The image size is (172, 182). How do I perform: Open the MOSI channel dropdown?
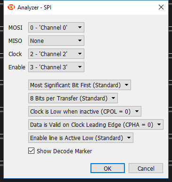56,27
